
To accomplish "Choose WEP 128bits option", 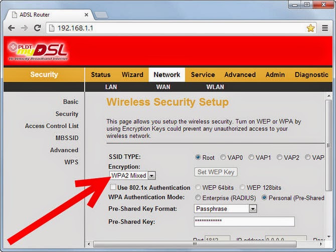I will [242, 187].
